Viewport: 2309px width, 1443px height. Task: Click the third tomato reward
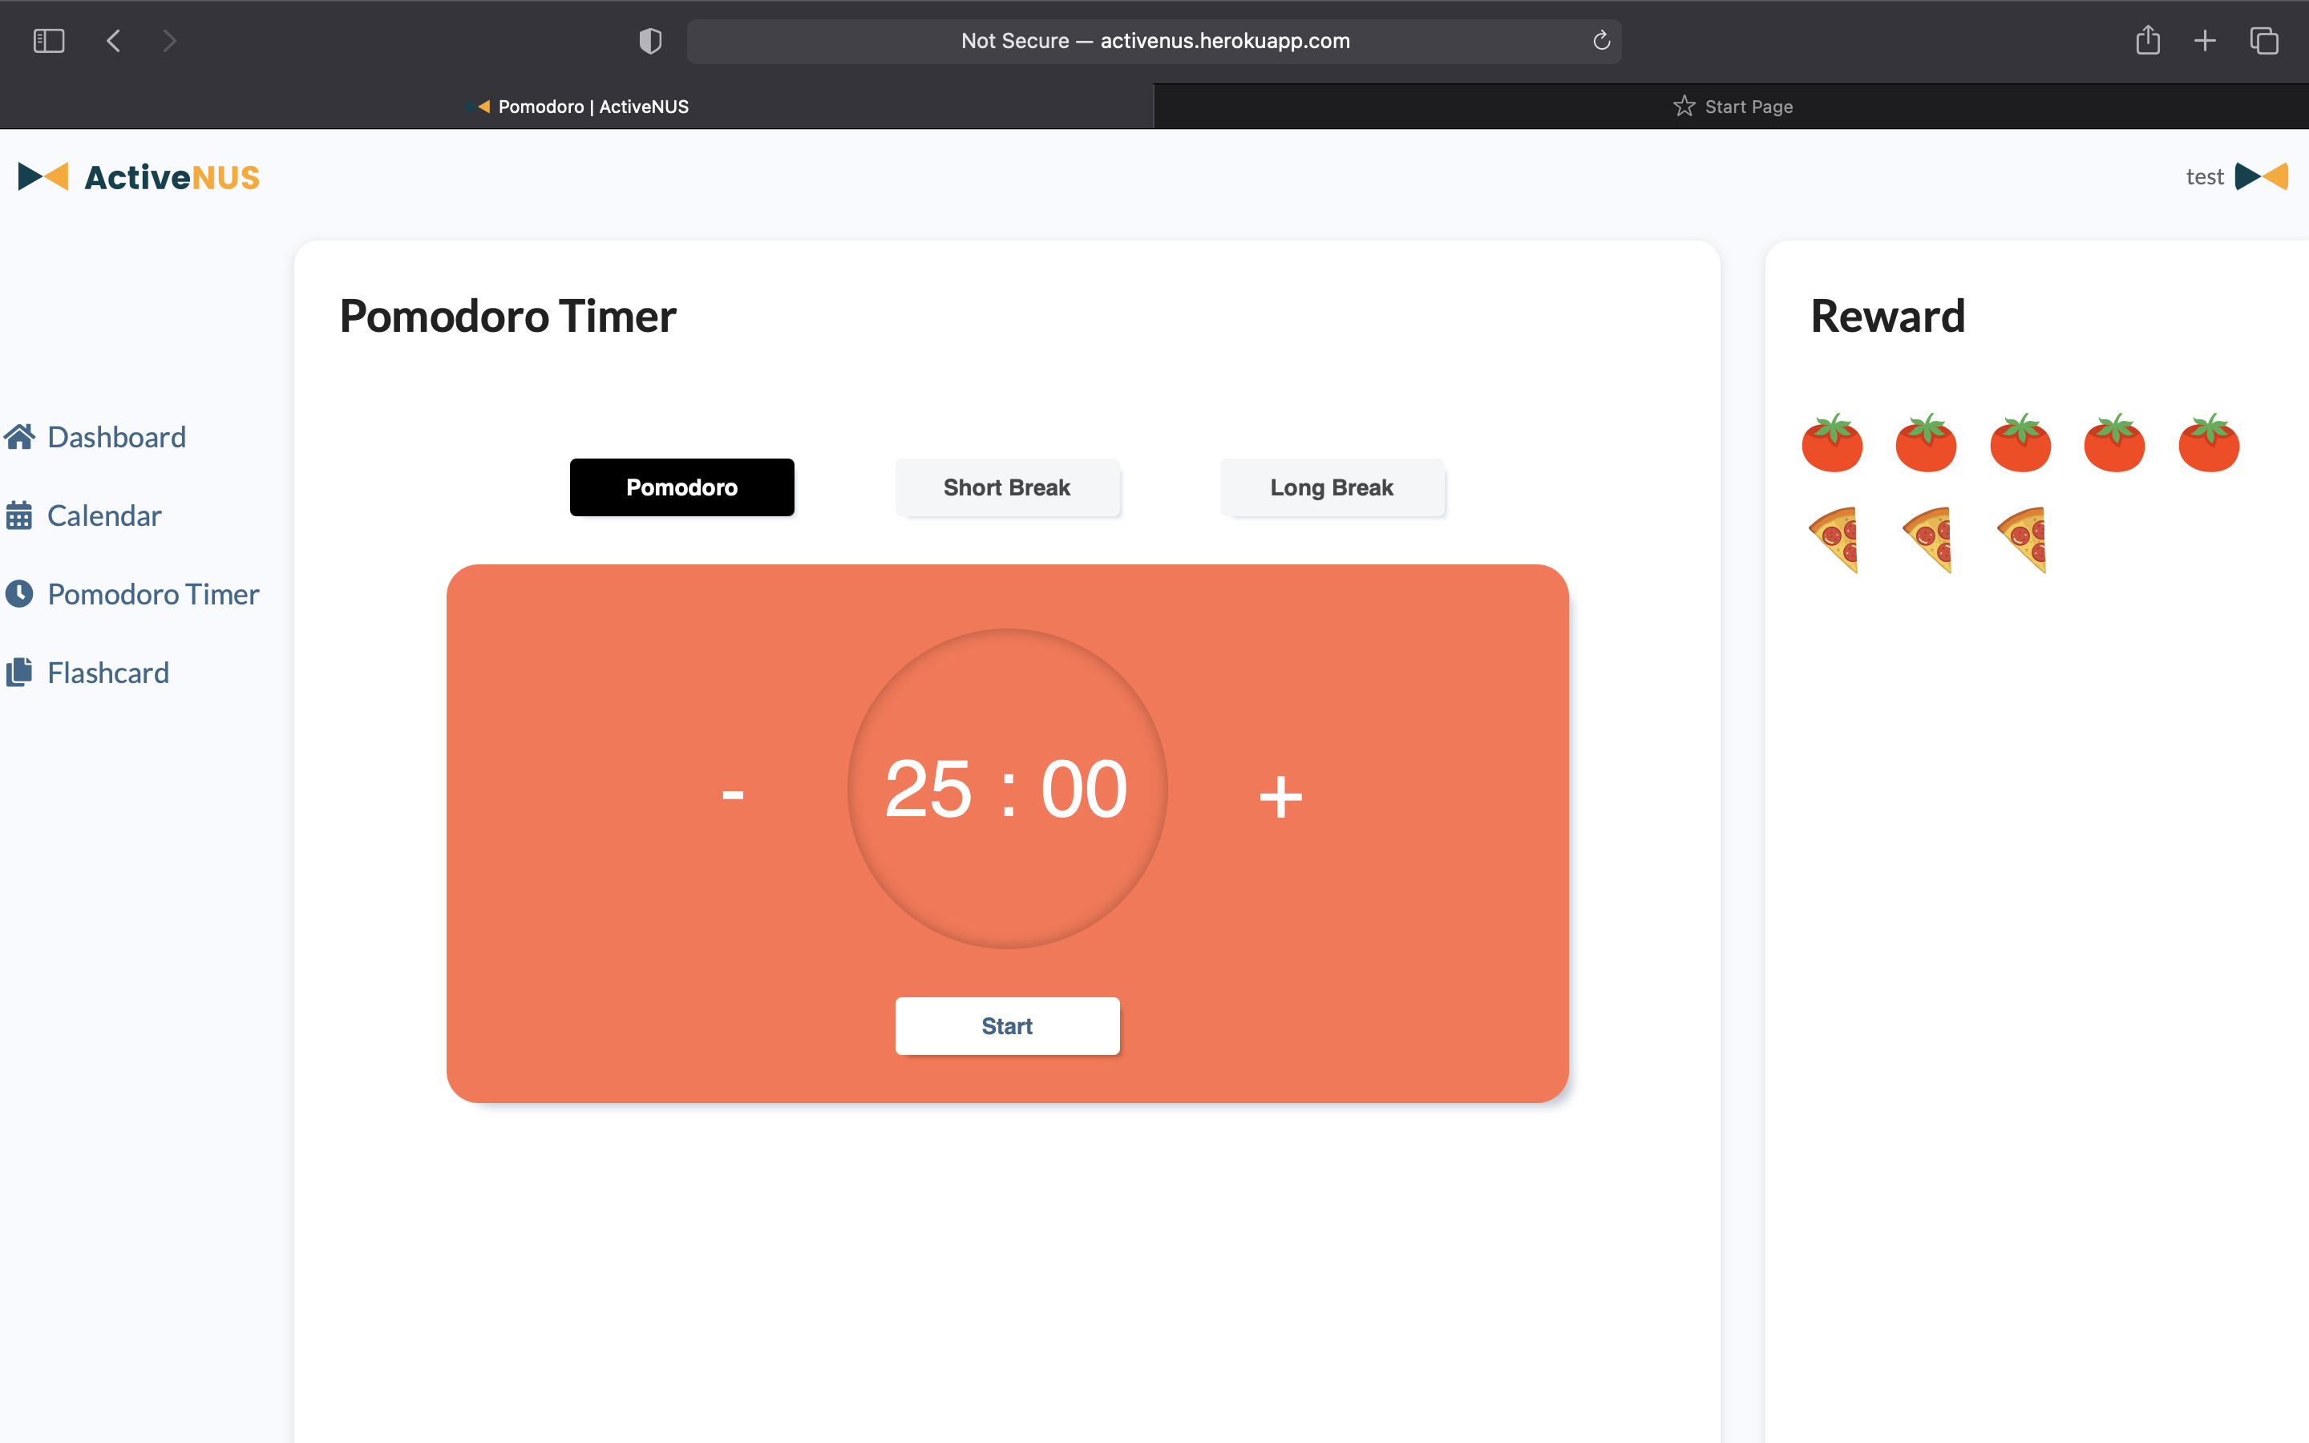click(x=2020, y=443)
